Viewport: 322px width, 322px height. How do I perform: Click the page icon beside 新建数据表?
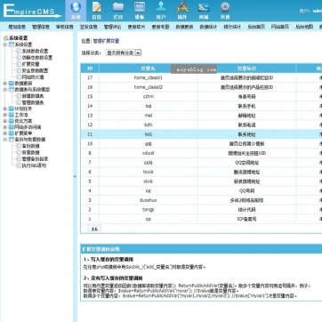pos(19,96)
